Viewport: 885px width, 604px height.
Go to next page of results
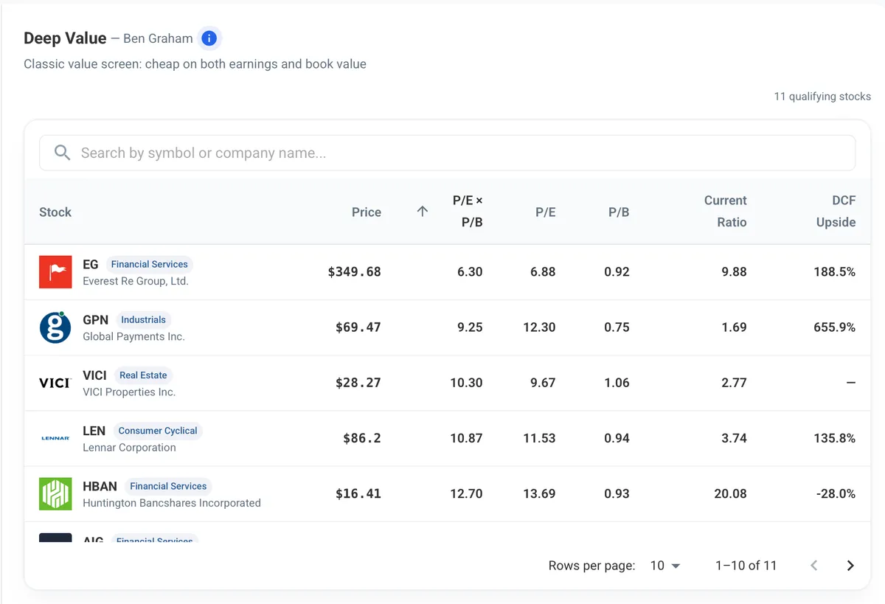click(850, 566)
